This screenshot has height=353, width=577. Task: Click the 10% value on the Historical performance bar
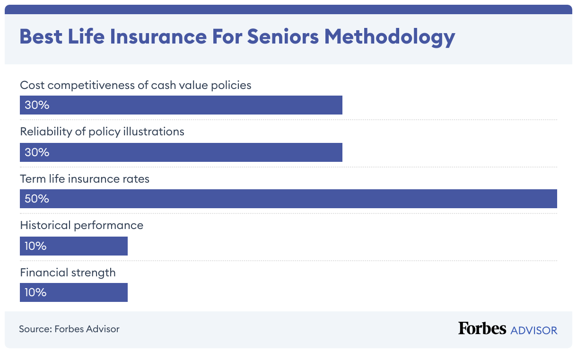pyautogui.click(x=35, y=246)
